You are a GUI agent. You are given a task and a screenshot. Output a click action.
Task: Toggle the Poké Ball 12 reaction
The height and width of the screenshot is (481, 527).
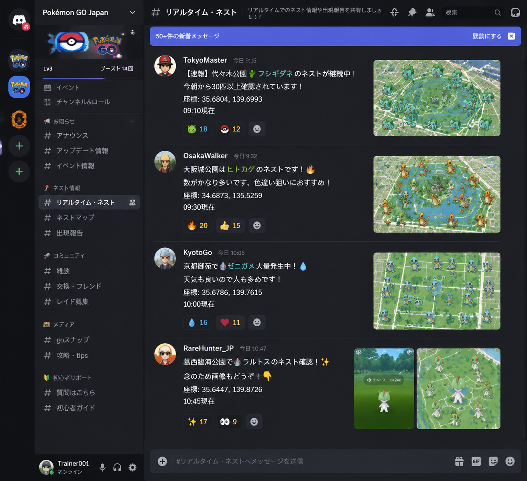230,129
